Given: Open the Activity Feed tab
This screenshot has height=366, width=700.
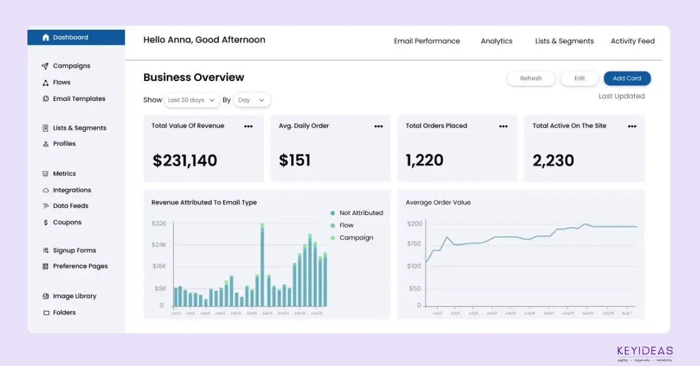Looking at the screenshot, I should click(x=632, y=41).
